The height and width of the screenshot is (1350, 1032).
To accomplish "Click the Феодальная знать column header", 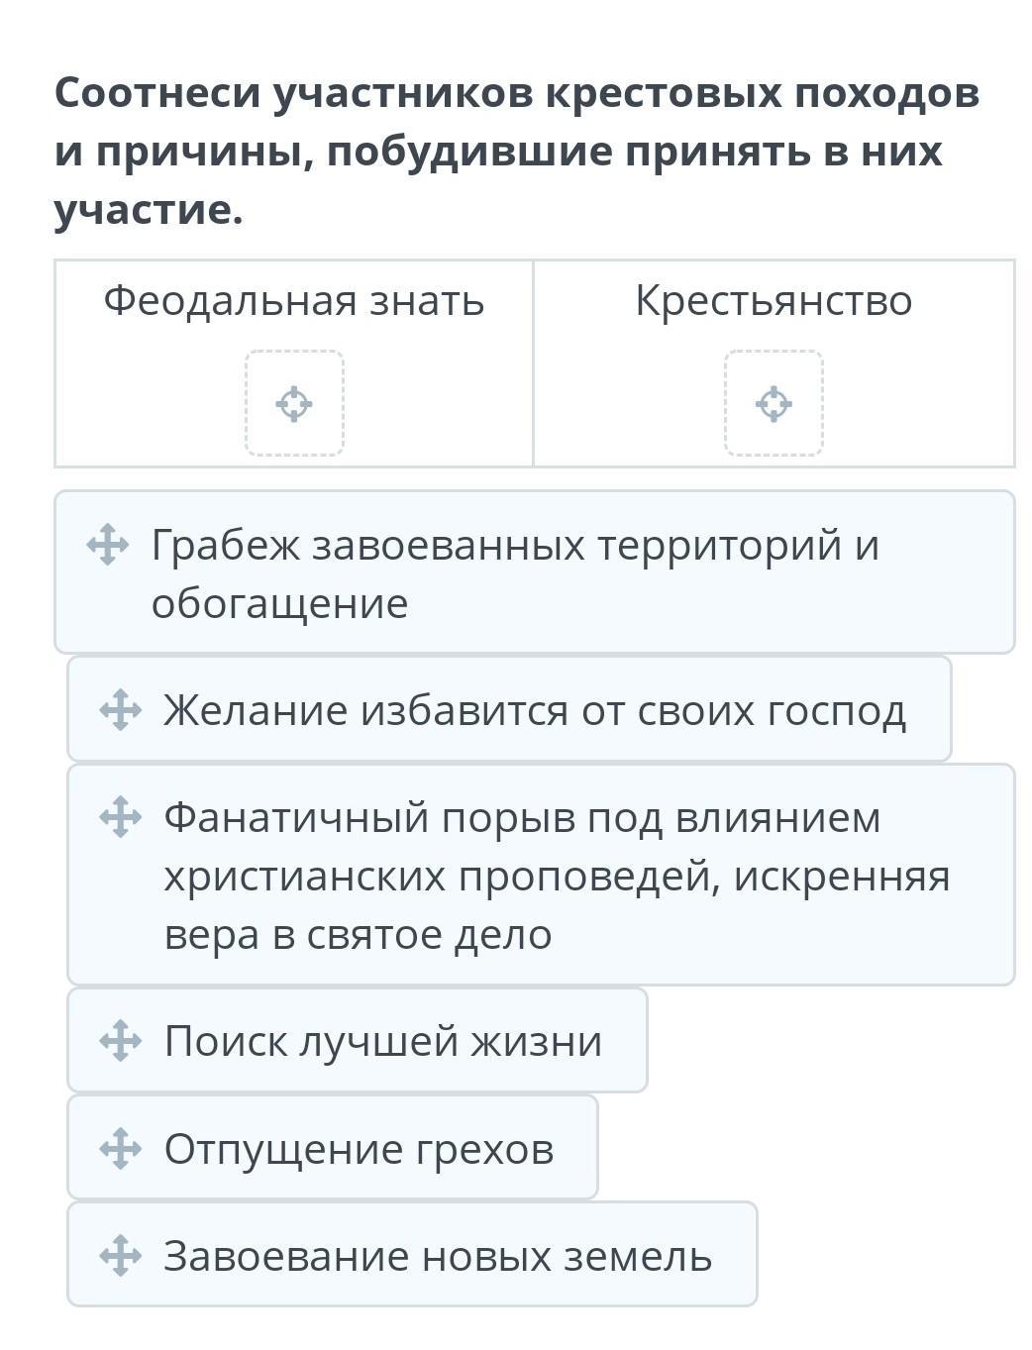I will [294, 300].
